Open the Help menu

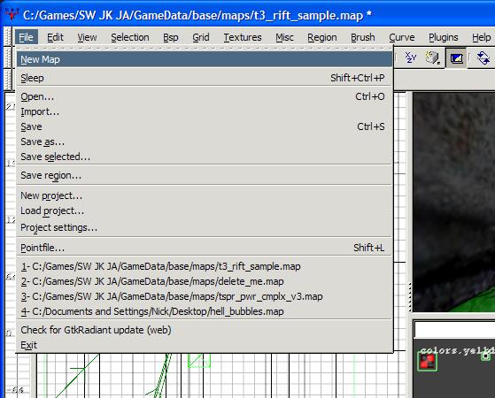[x=482, y=37]
